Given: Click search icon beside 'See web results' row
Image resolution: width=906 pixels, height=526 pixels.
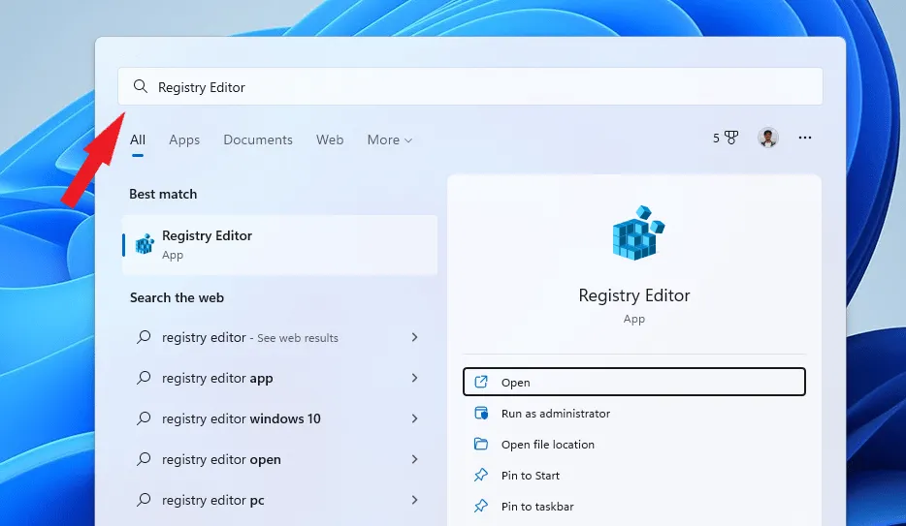Looking at the screenshot, I should (x=144, y=337).
